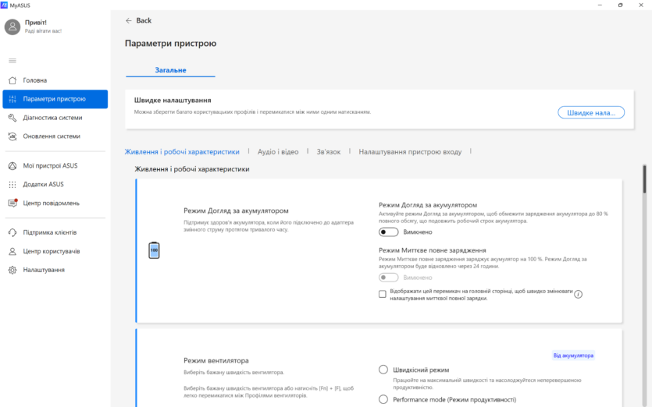Click the Швидке нала... button
652x407 pixels.
coord(591,112)
